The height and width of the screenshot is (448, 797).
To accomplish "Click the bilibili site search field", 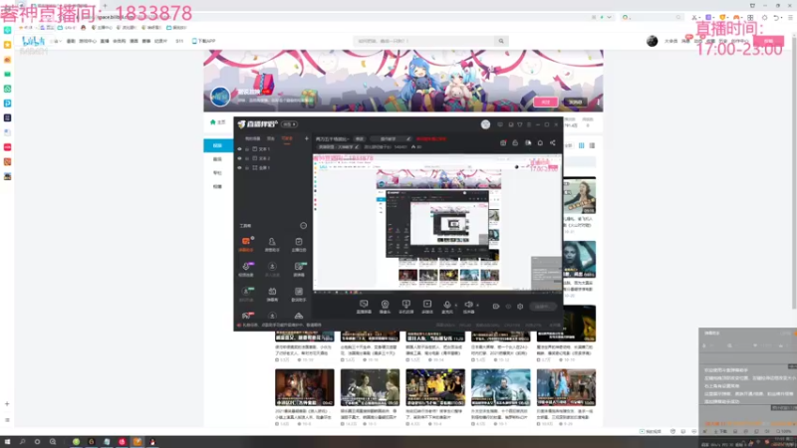I will 424,41.
